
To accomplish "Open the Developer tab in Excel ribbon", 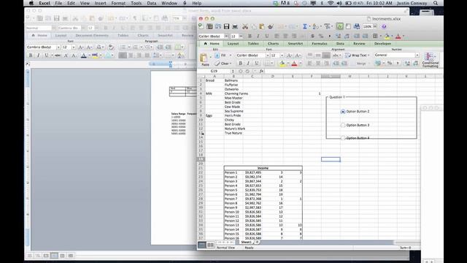I will click(x=382, y=44).
